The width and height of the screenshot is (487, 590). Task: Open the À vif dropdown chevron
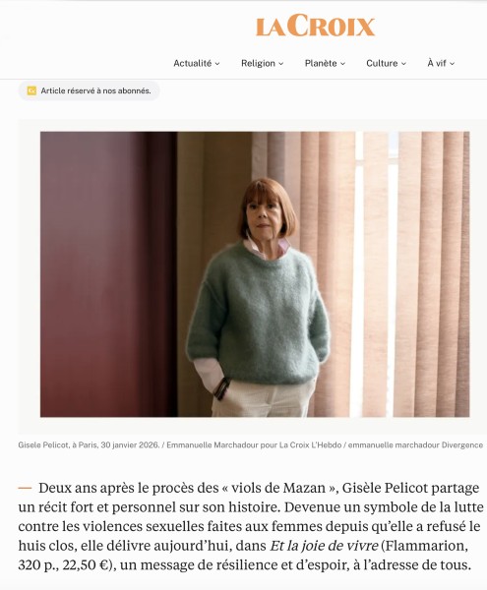[452, 64]
